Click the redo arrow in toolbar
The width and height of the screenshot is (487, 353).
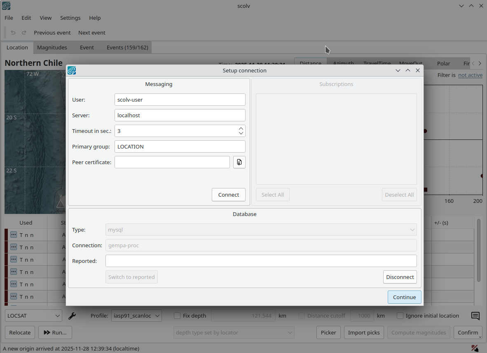click(24, 33)
